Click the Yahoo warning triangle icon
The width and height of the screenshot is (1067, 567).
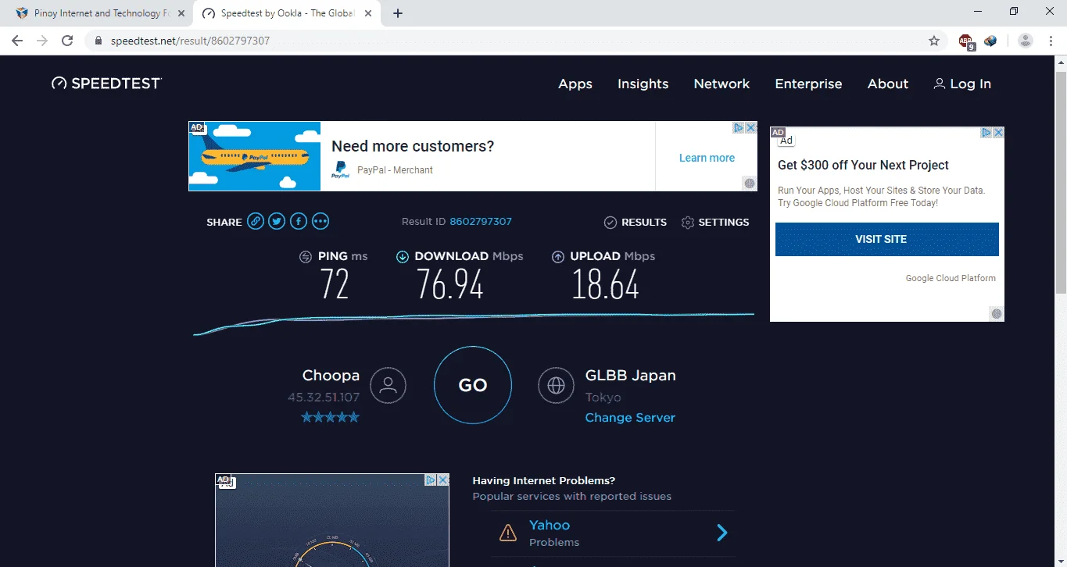coord(508,533)
